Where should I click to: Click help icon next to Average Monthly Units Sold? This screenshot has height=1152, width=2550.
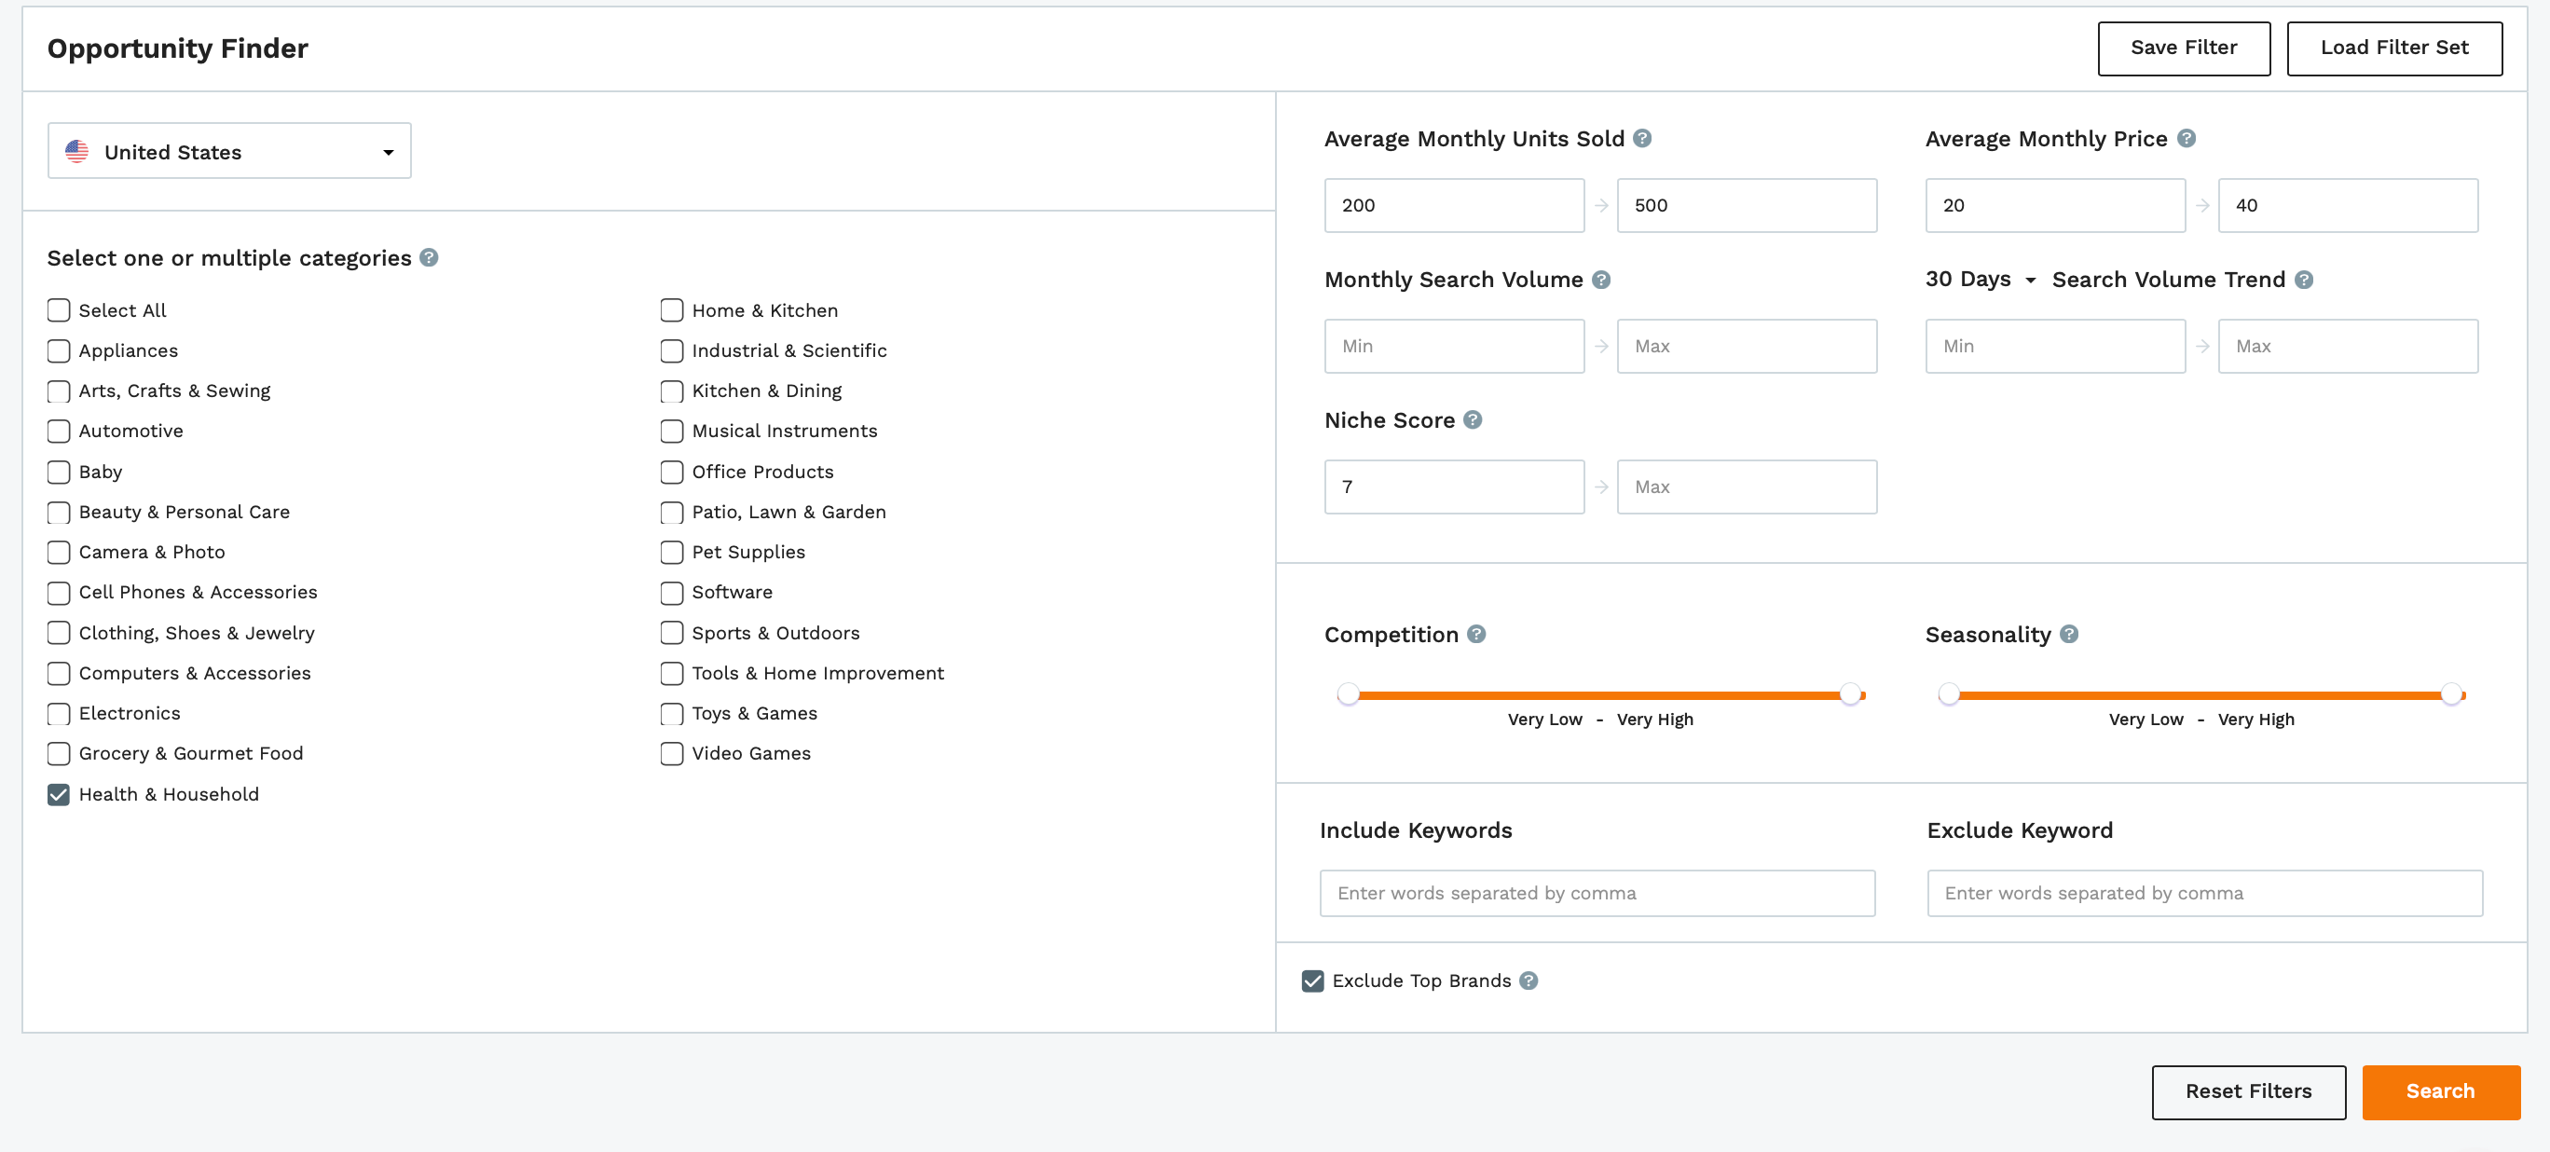1642,139
